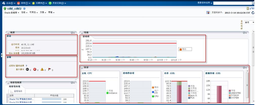
Task: Open the 历史记录(O) menu
Action: (x=59, y=3)
